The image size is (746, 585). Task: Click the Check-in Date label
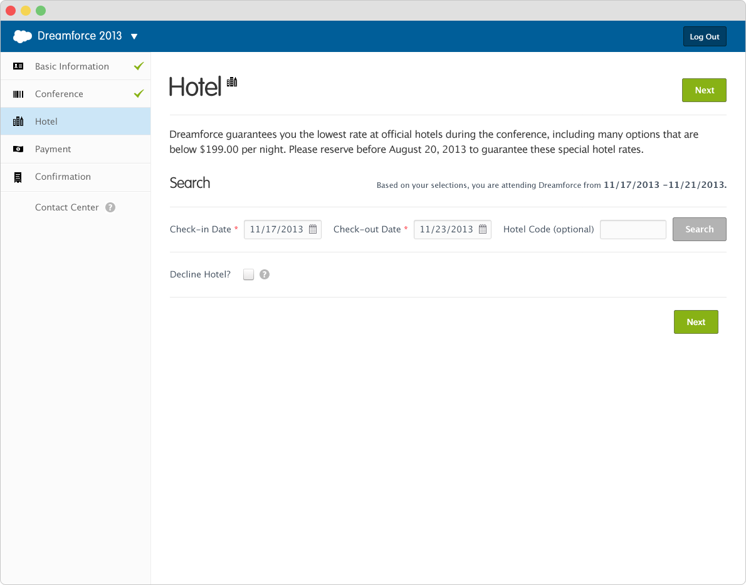coord(201,229)
